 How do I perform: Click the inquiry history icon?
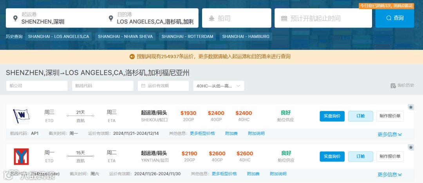pyautogui.click(x=393, y=85)
